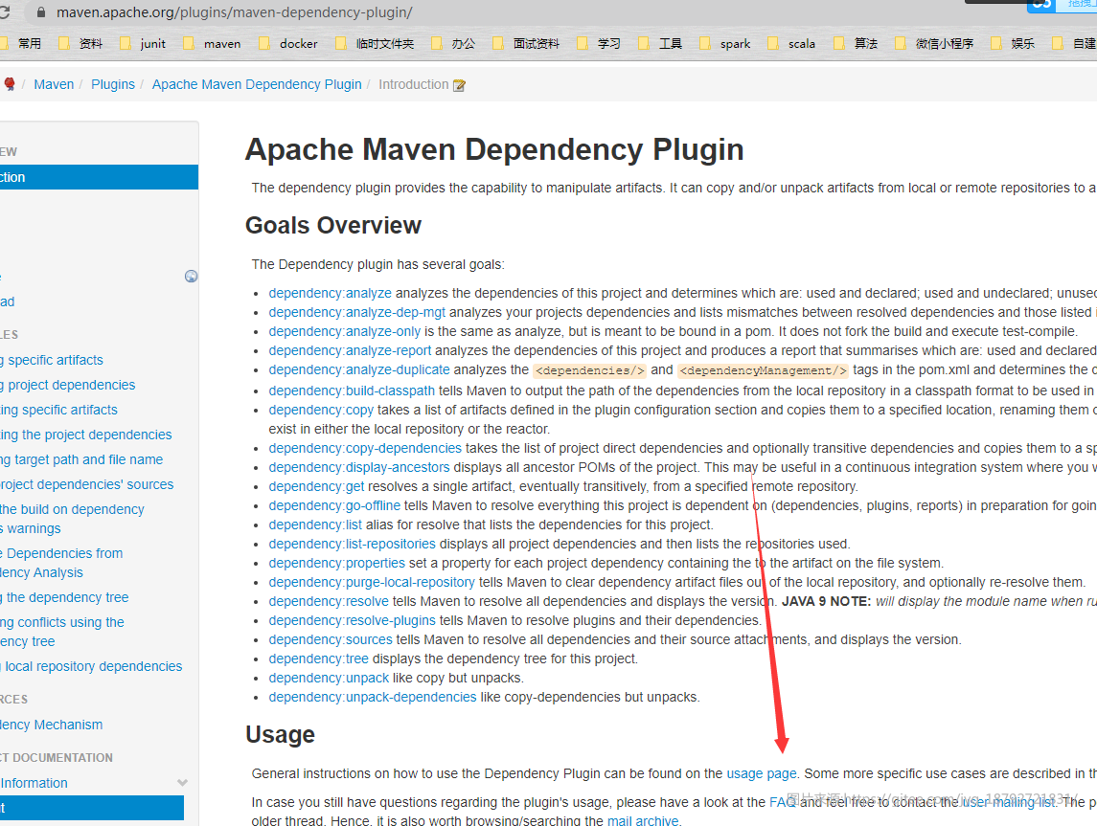Open dependency:build-classpath goal link
1097x826 pixels.
click(352, 391)
